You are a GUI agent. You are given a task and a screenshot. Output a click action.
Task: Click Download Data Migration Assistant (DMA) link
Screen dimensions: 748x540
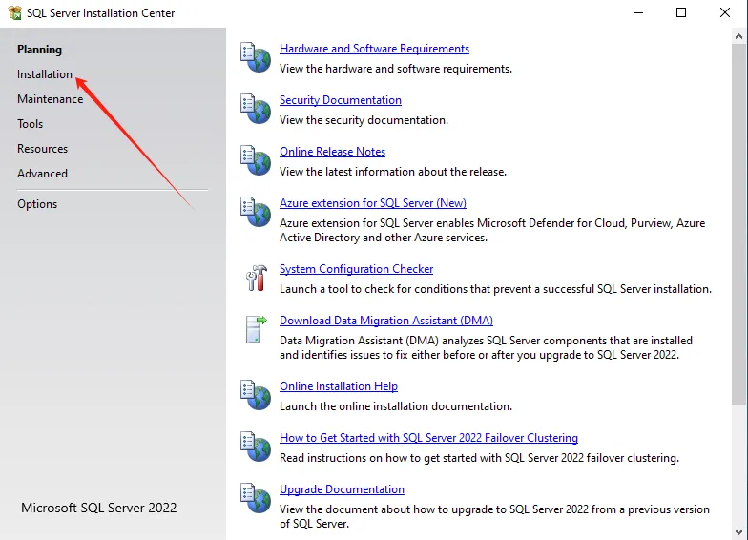click(x=386, y=321)
